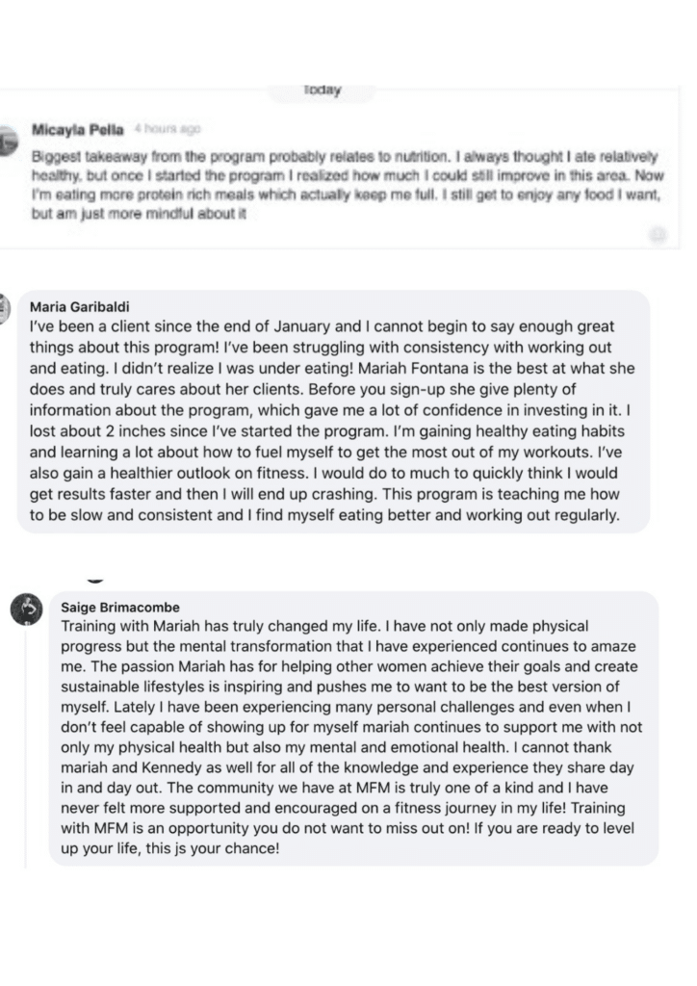
Task: Select Maria Garibaldi's gray comment bubble
Action: click(333, 411)
